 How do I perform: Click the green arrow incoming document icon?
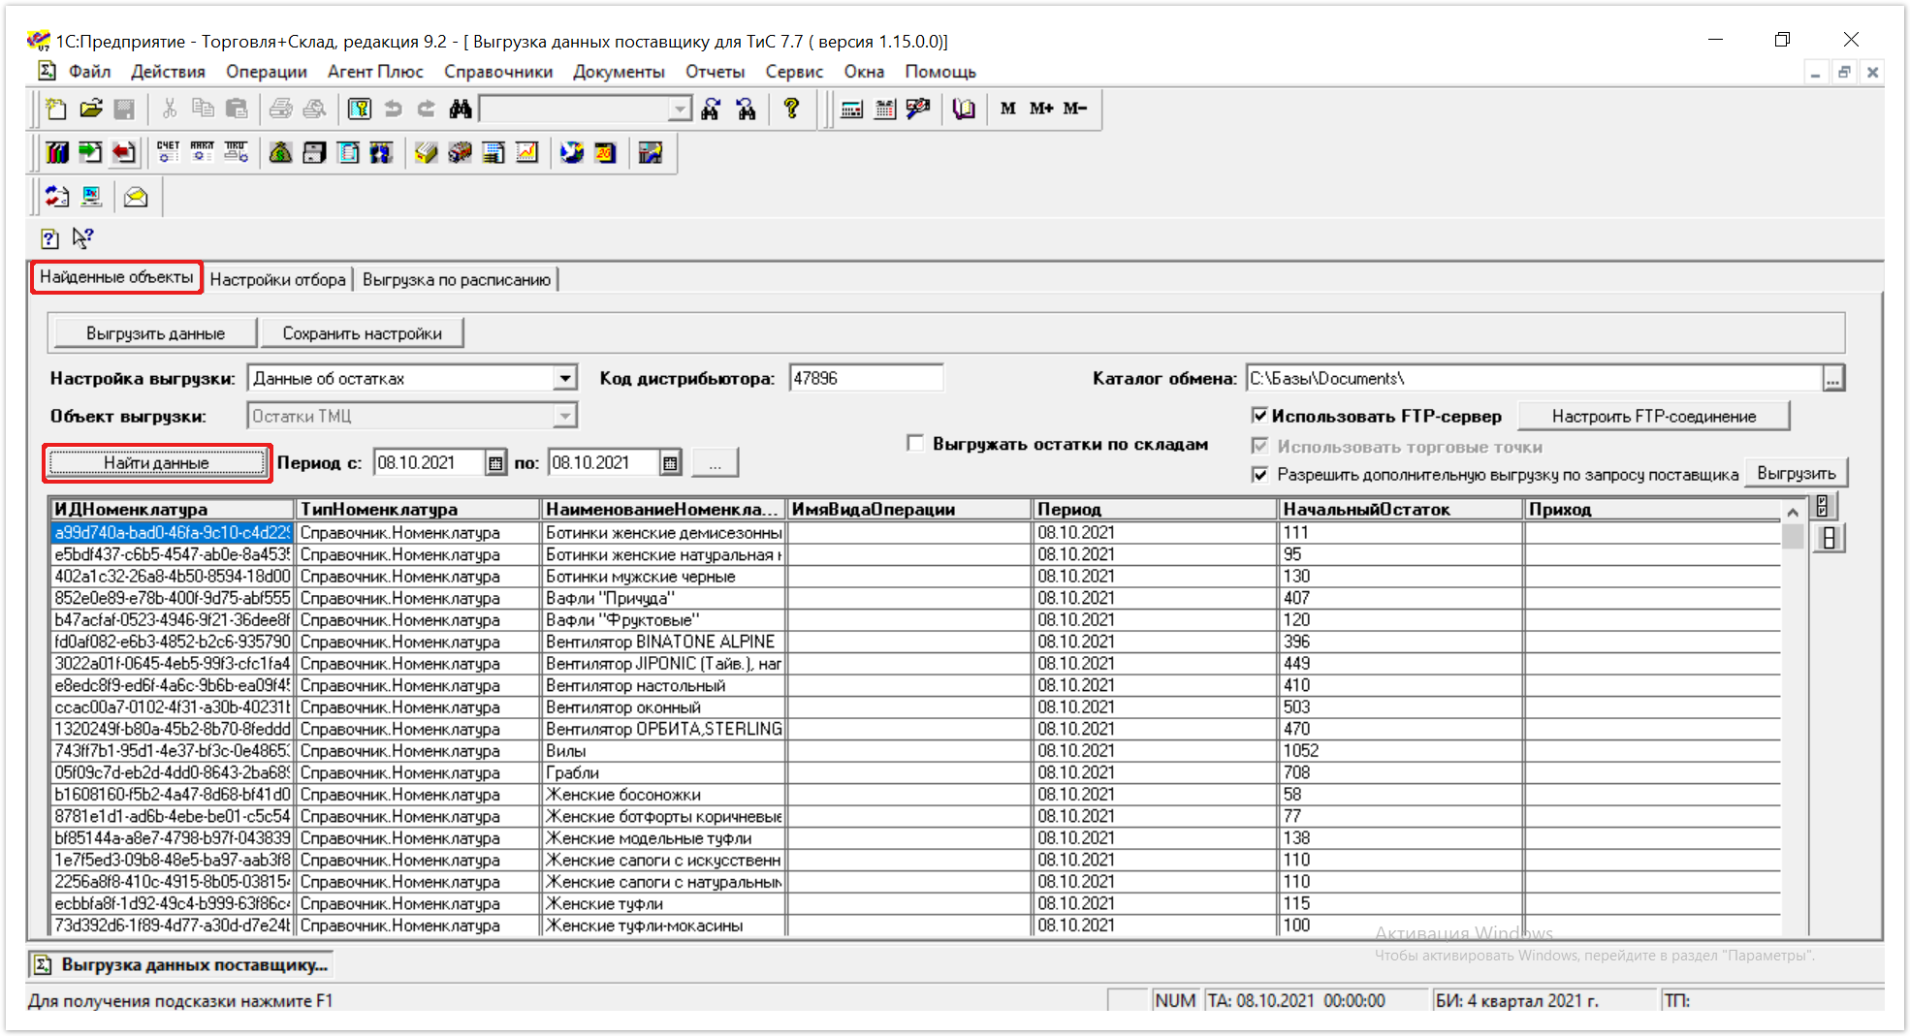click(x=90, y=152)
